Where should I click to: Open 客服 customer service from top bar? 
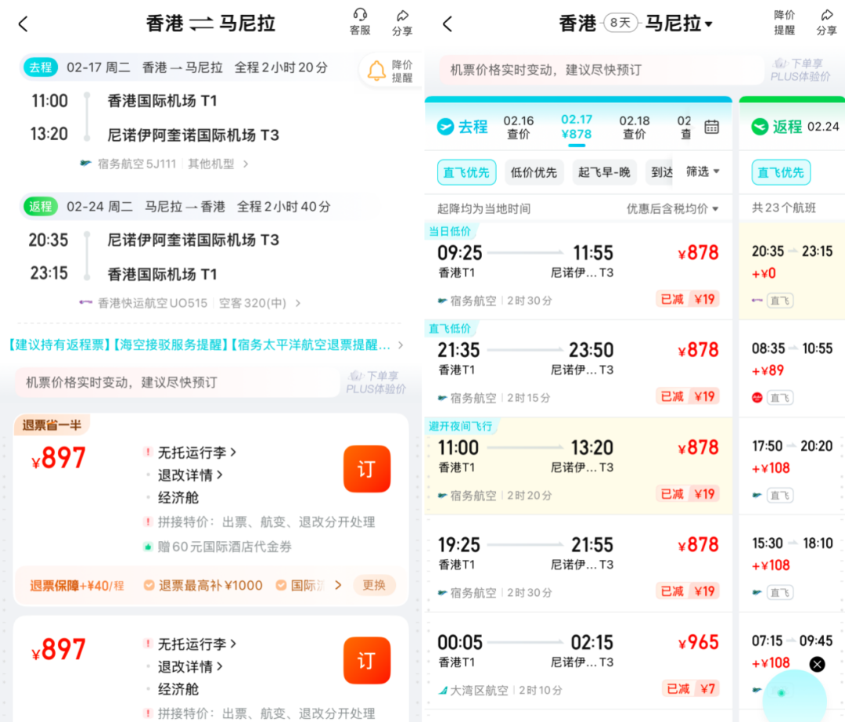tap(359, 22)
